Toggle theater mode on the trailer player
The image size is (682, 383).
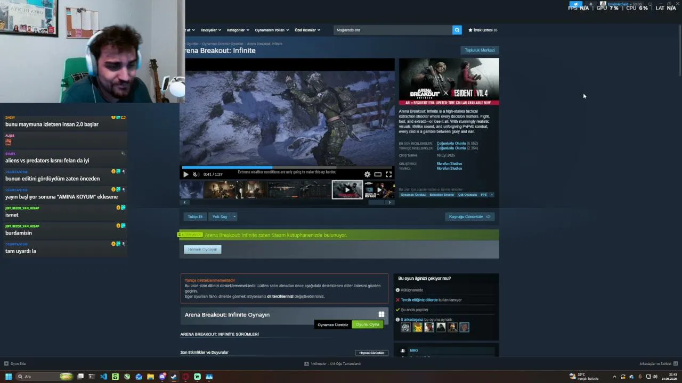point(378,174)
